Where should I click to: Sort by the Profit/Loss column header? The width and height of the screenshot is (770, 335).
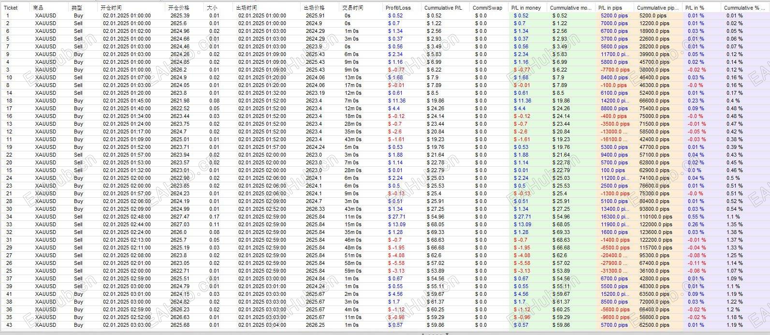[x=398, y=8]
